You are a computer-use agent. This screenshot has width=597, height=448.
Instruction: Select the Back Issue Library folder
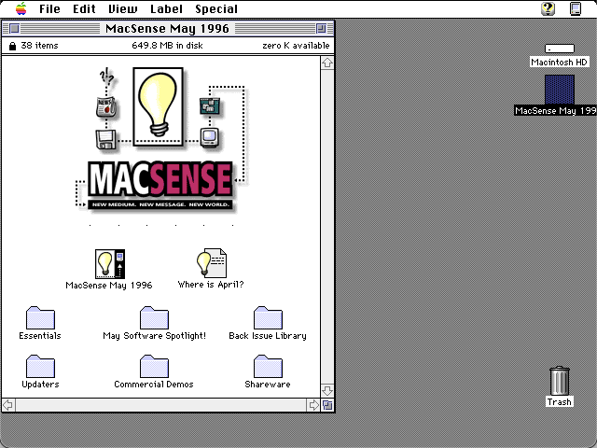click(x=268, y=317)
